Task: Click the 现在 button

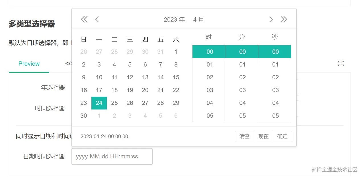Action: pos(263,136)
